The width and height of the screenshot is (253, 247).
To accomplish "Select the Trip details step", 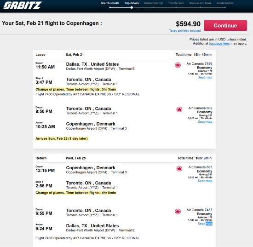I will 132,3.
